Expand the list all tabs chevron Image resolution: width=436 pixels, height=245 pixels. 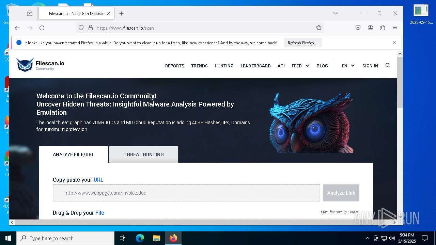click(x=336, y=13)
